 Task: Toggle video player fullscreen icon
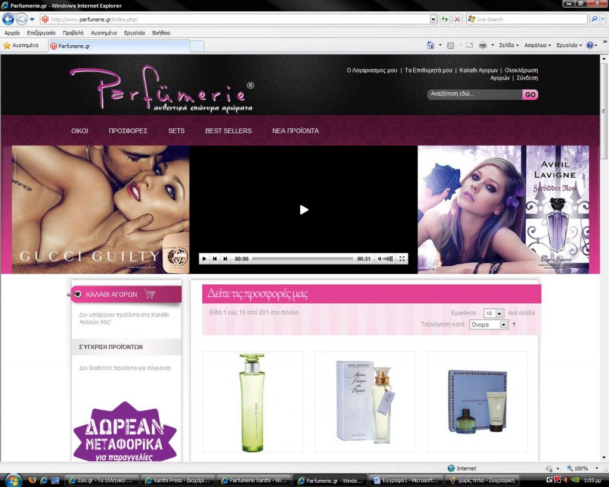click(402, 259)
